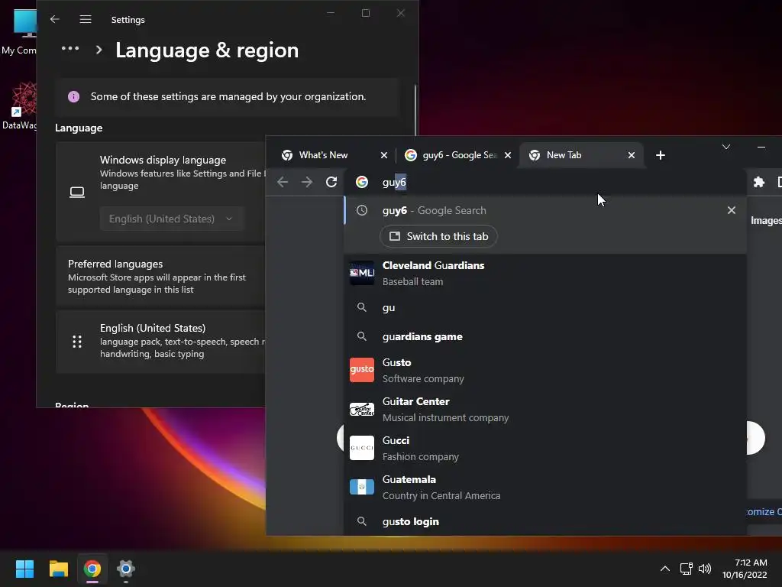Click the MLB logo thumbnail suggestion
The image size is (782, 587).
pos(362,273)
